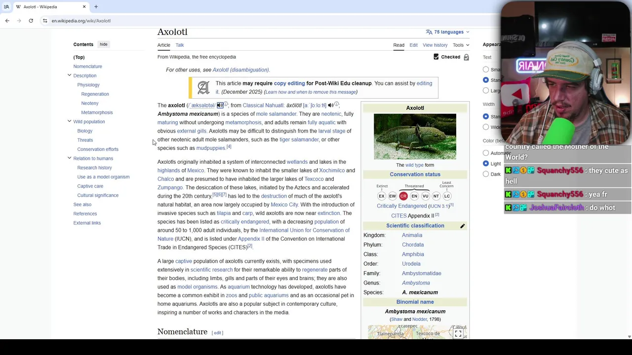632x355 pixels.
Task: Click the page vertical scrollbar down arrow
Action: pos(629,337)
